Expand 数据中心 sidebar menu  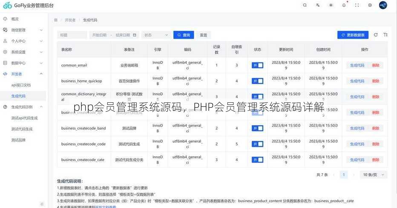23,63
